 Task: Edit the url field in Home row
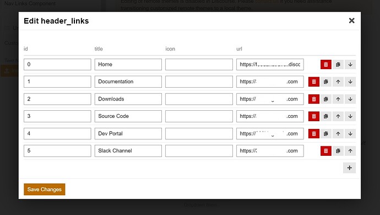pos(270,64)
